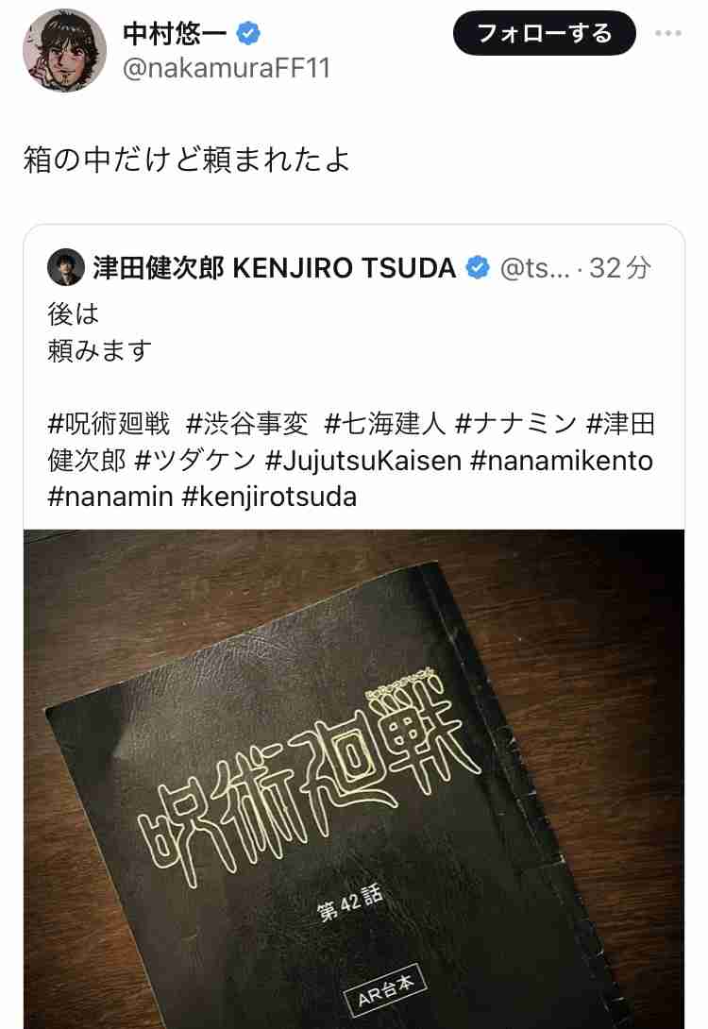Image resolution: width=708 pixels, height=1029 pixels.
Task: Open the #ナナミン hashtag
Action: (515, 424)
